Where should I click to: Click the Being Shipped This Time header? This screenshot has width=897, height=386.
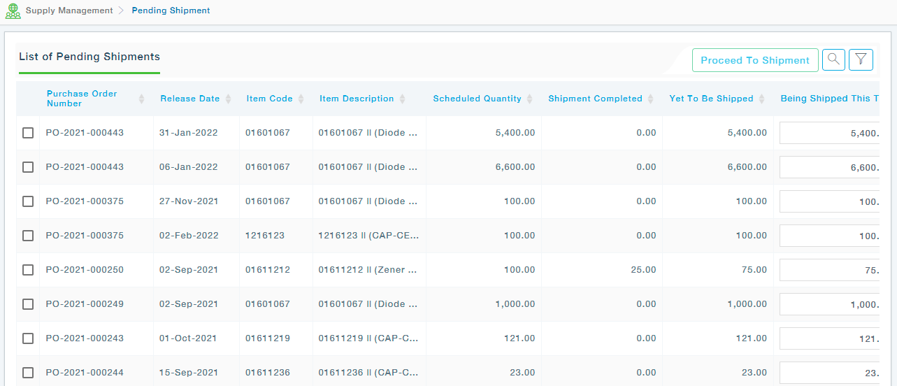829,99
